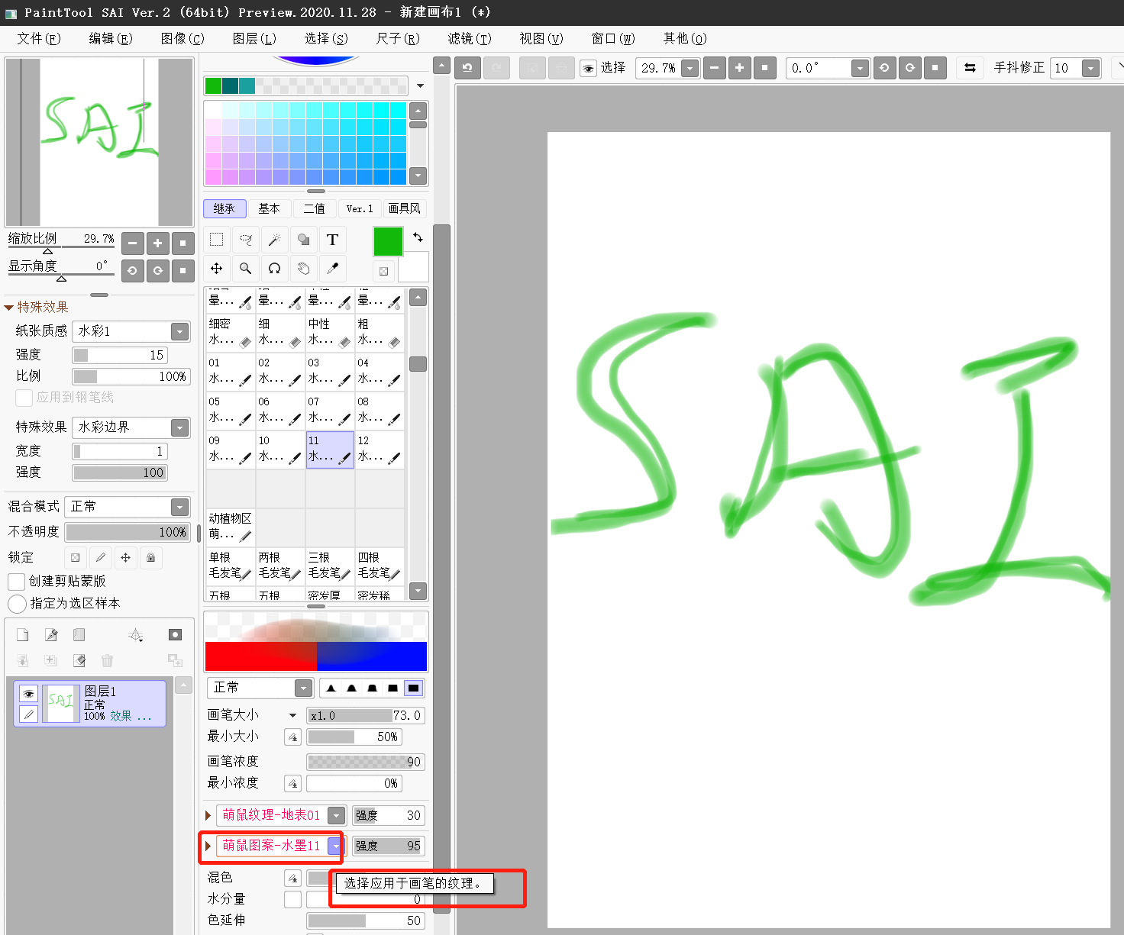Swap foreground and background colors
This screenshot has width=1124, height=935.
coord(418,237)
